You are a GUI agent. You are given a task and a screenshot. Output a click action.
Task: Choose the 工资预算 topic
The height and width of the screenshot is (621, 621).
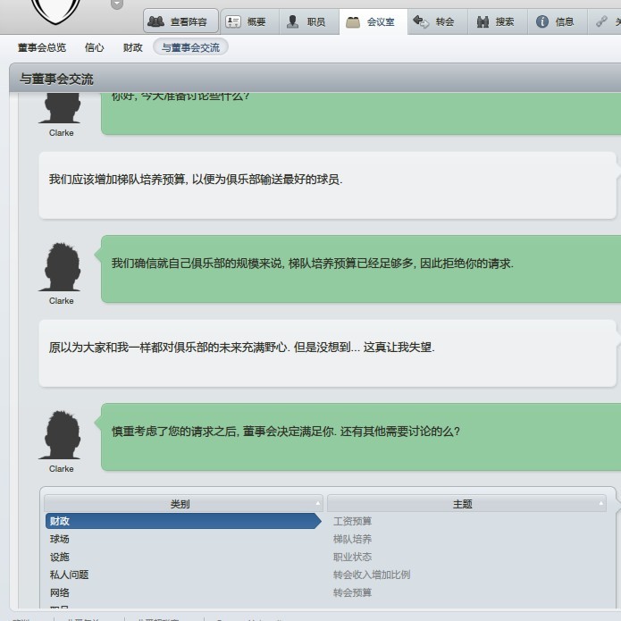pos(352,521)
